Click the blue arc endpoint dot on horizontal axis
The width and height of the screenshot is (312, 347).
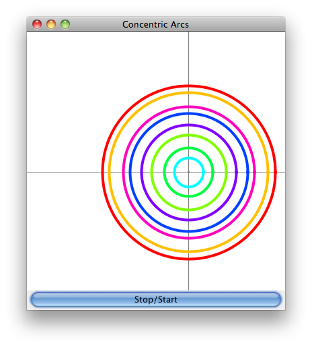(247, 172)
